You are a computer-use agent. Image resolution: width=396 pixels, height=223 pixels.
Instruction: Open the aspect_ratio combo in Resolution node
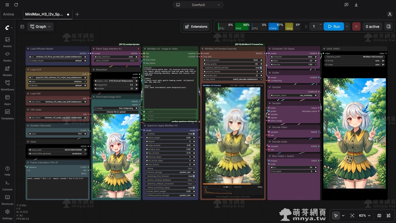116,81
